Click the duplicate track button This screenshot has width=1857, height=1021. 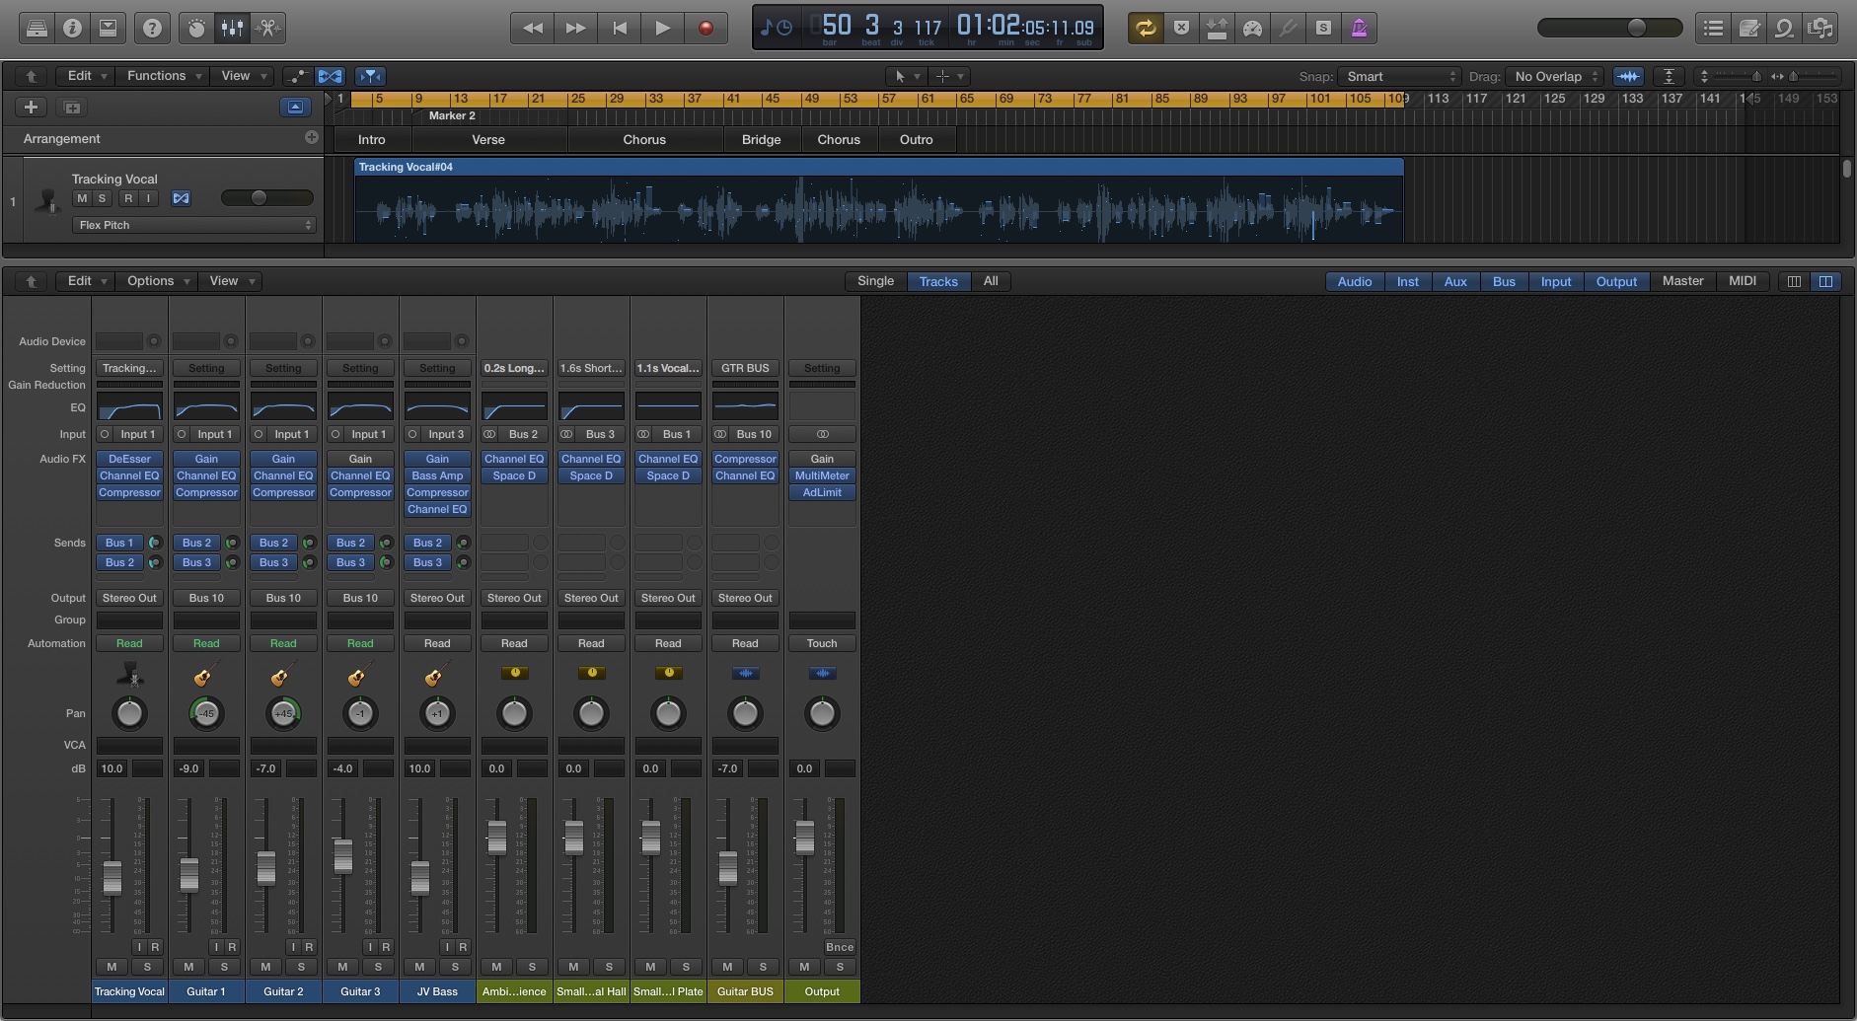[72, 107]
